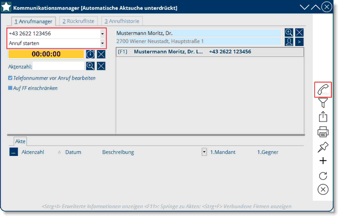
Task: Open the filter funnel icon in sidebar
Action: (323, 103)
